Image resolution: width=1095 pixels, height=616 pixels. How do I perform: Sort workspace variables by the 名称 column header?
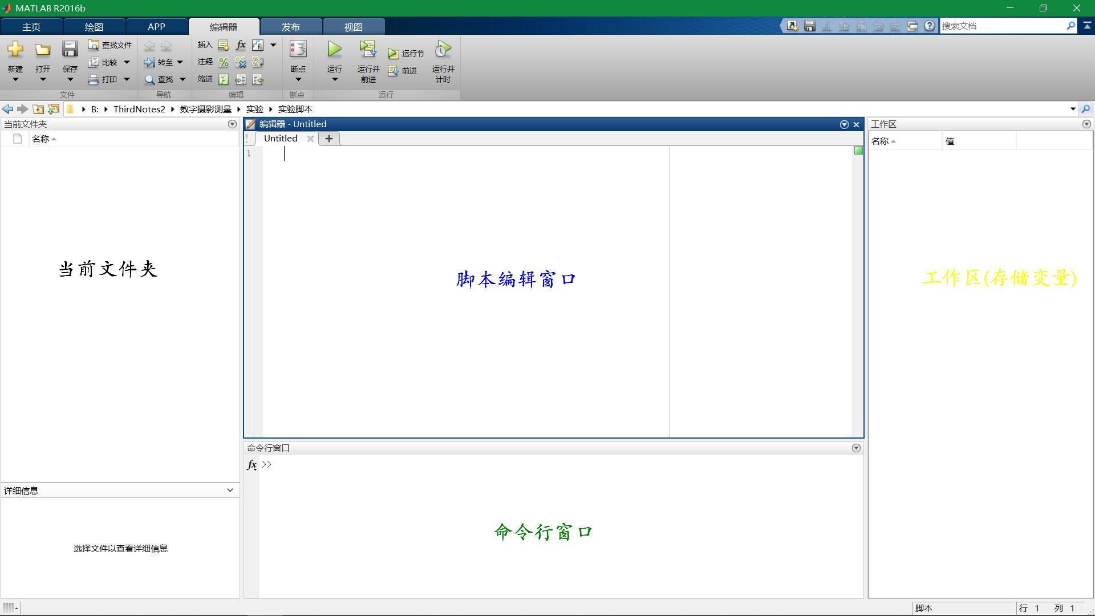pos(881,140)
